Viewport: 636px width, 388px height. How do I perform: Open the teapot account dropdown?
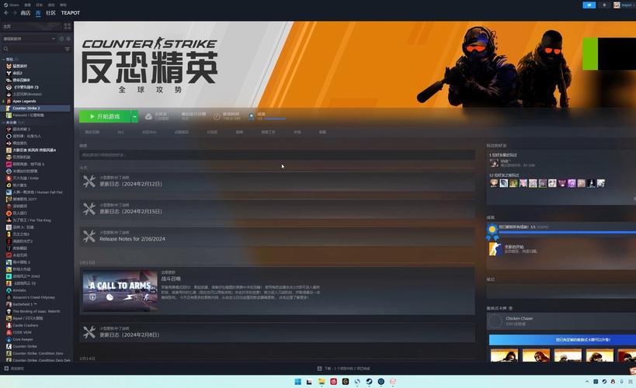tap(623, 5)
